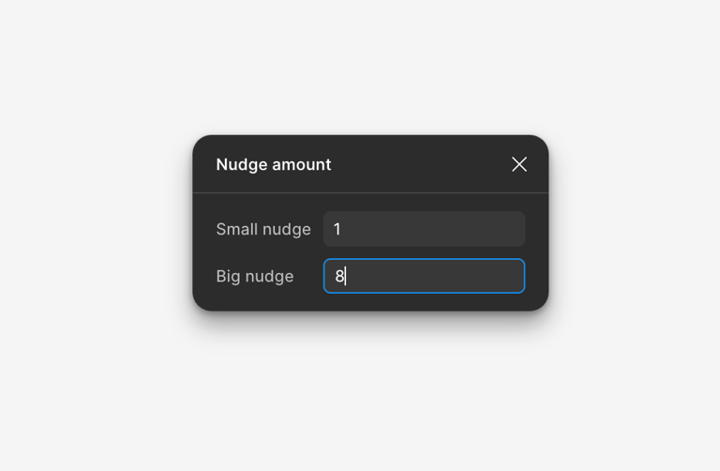Click the word Small in the first label
The image size is (720, 471).
point(237,229)
